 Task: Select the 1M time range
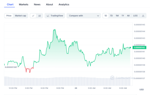[117, 16]
